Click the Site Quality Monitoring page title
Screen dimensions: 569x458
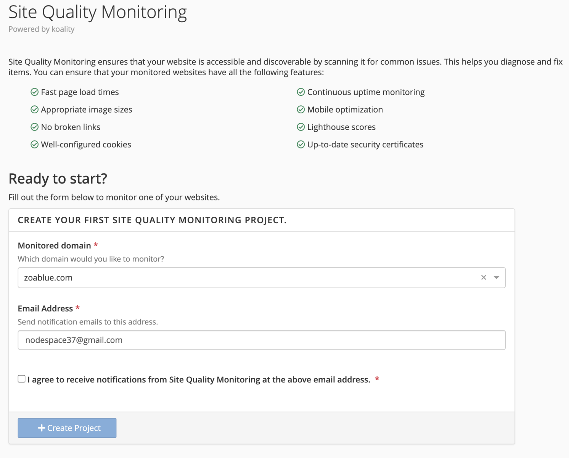click(x=98, y=12)
